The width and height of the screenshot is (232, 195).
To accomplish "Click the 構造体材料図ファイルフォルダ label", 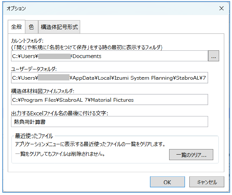I will (43, 91).
